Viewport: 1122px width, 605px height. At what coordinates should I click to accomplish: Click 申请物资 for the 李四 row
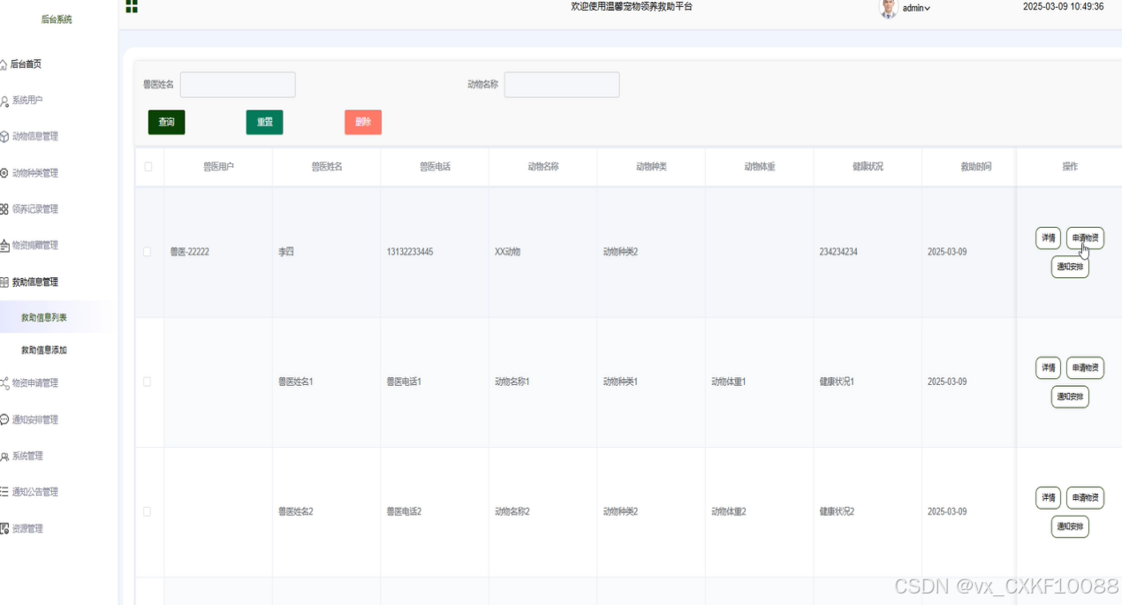[x=1085, y=238]
